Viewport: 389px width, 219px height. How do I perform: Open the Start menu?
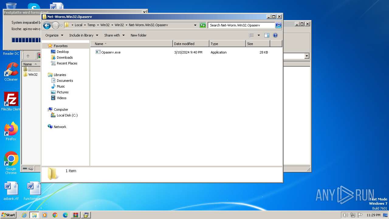(x=8, y=215)
